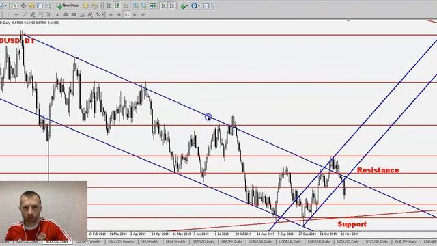
Task: Open the Data Window crosshair icon
Action: click(23, 5)
